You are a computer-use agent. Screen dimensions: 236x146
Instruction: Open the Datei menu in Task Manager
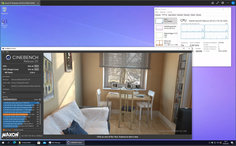point(156,12)
